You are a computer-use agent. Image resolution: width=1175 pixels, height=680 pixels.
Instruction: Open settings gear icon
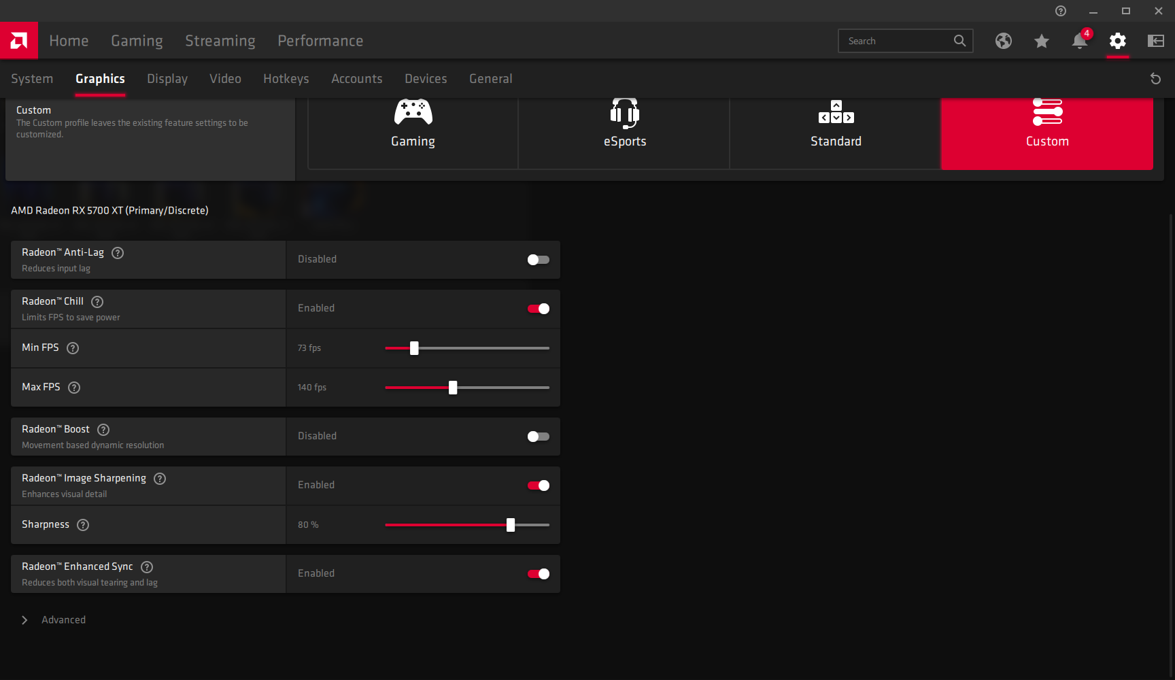coord(1118,41)
